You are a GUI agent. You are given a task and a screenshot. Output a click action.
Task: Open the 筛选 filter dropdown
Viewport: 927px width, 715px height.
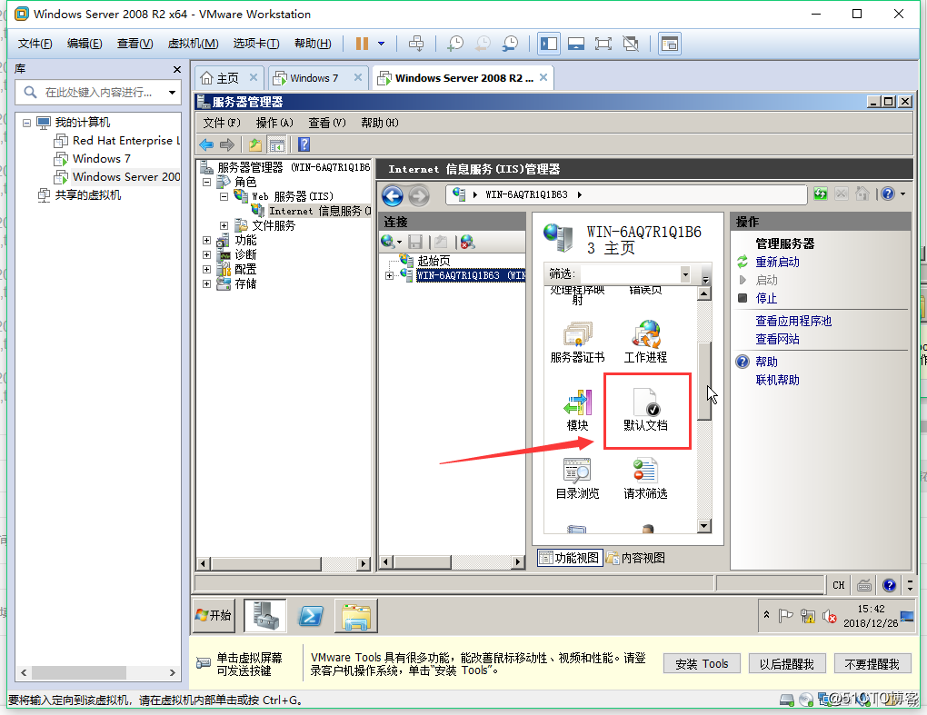click(x=685, y=273)
